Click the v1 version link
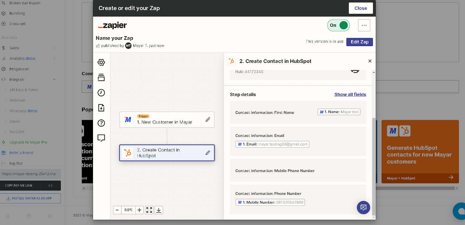 pos(98,46)
